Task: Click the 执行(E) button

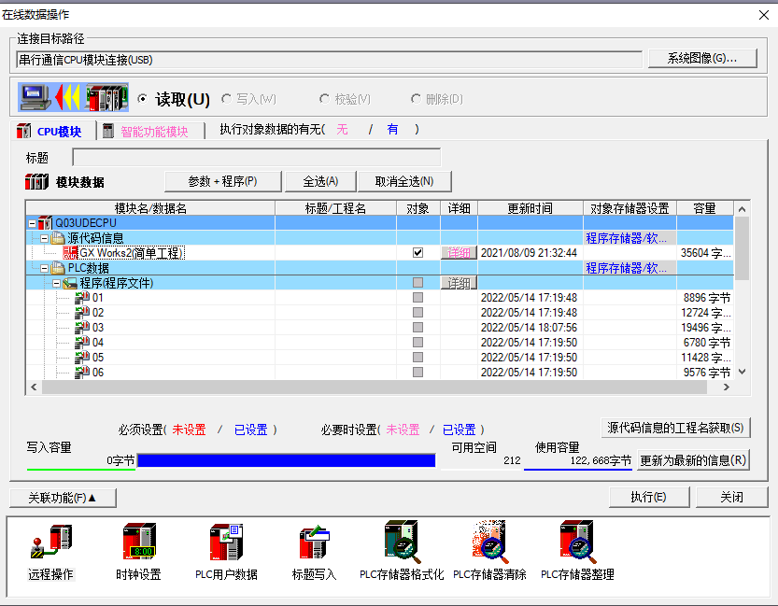Action: [648, 497]
